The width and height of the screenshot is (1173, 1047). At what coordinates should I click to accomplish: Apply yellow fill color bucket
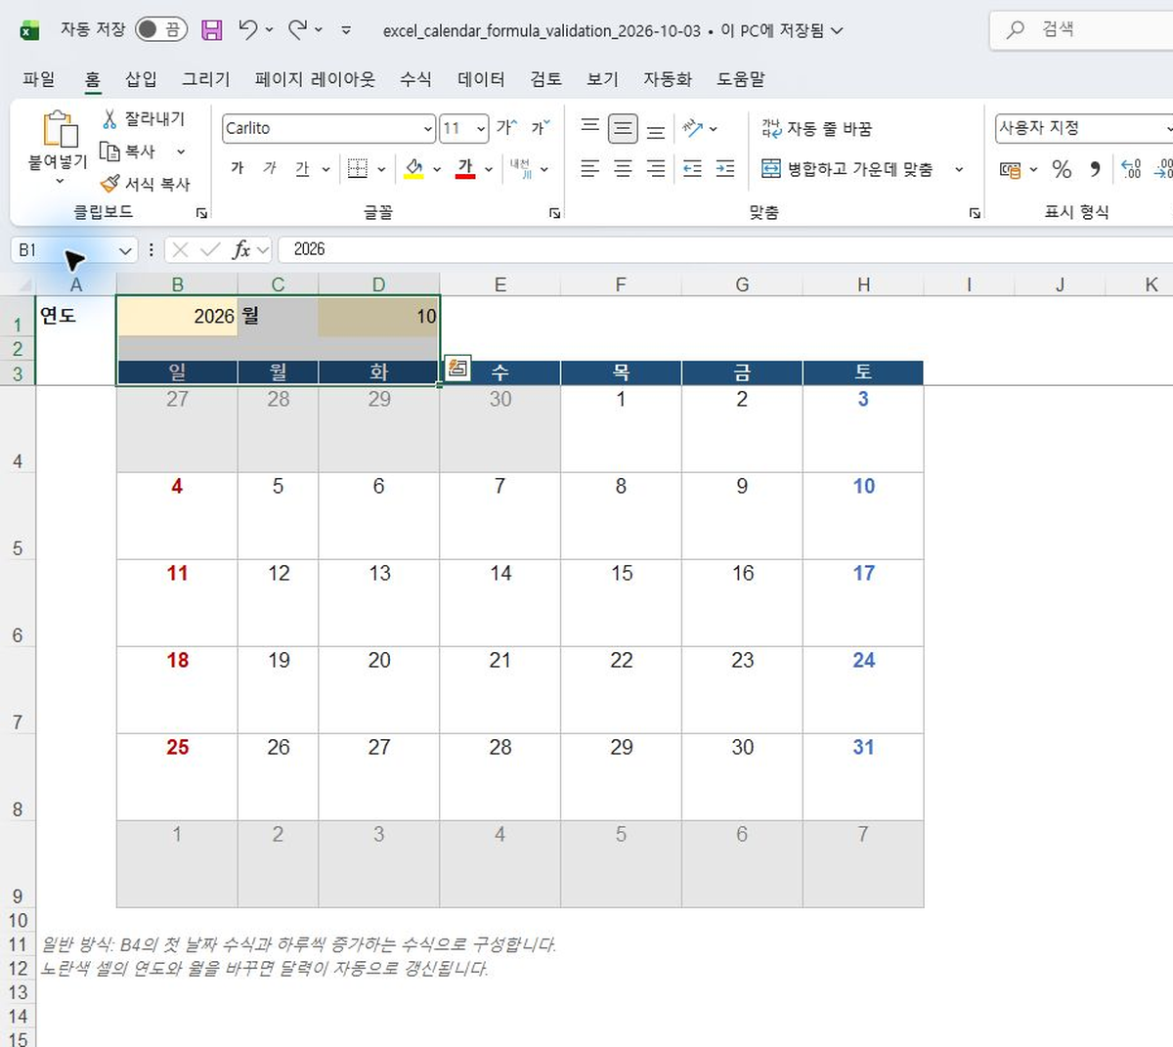414,169
